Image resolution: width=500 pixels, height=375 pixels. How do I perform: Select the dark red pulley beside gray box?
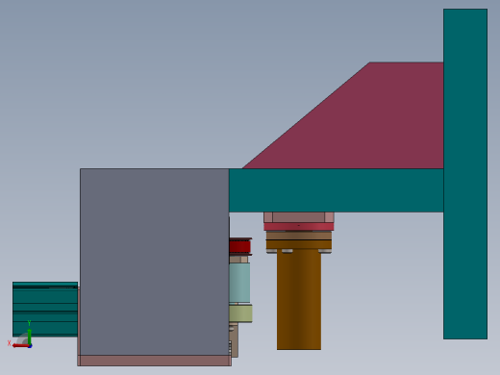(240, 246)
